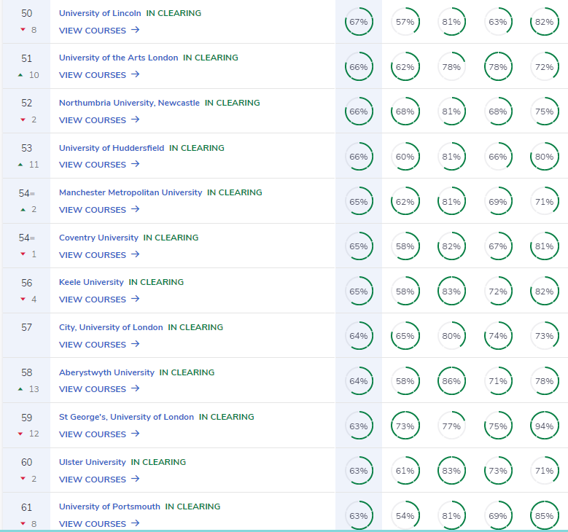The width and height of the screenshot is (568, 532).
Task: Click City's 74% score circle
Action: point(498,336)
